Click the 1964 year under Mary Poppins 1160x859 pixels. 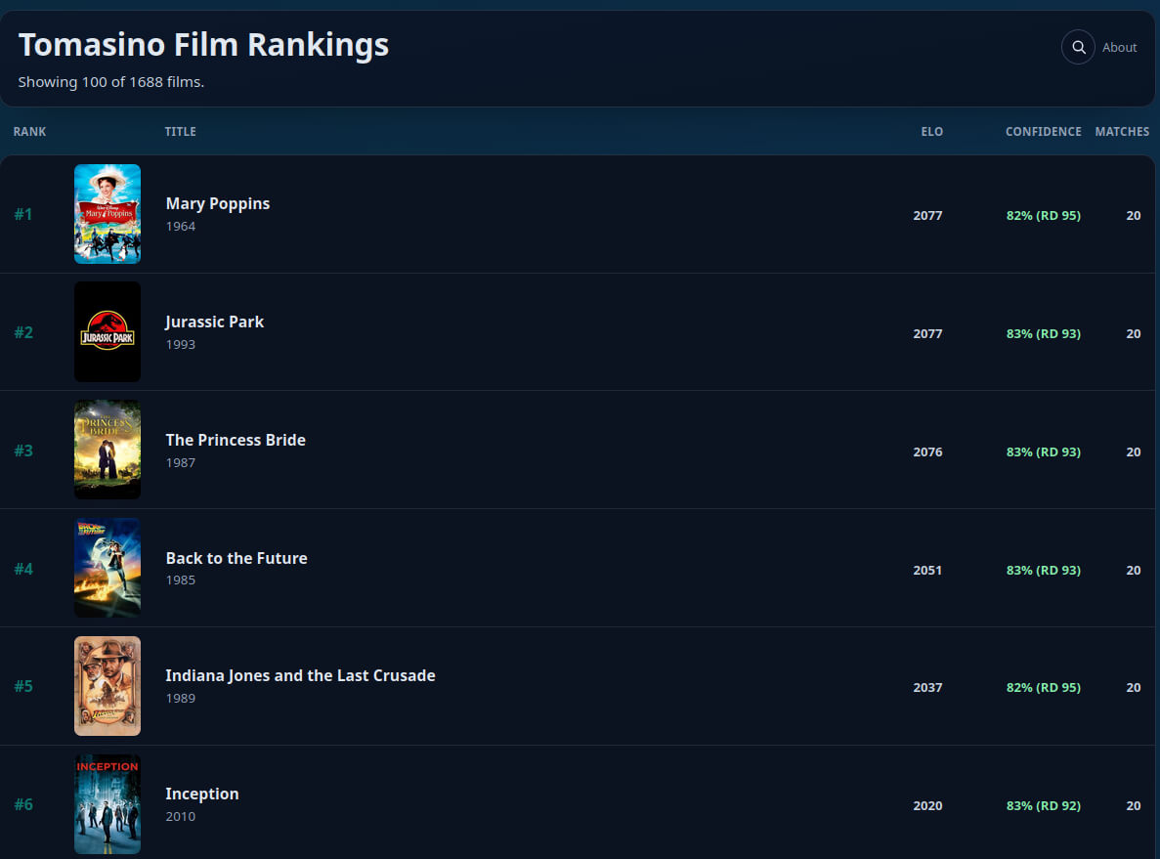coord(181,227)
